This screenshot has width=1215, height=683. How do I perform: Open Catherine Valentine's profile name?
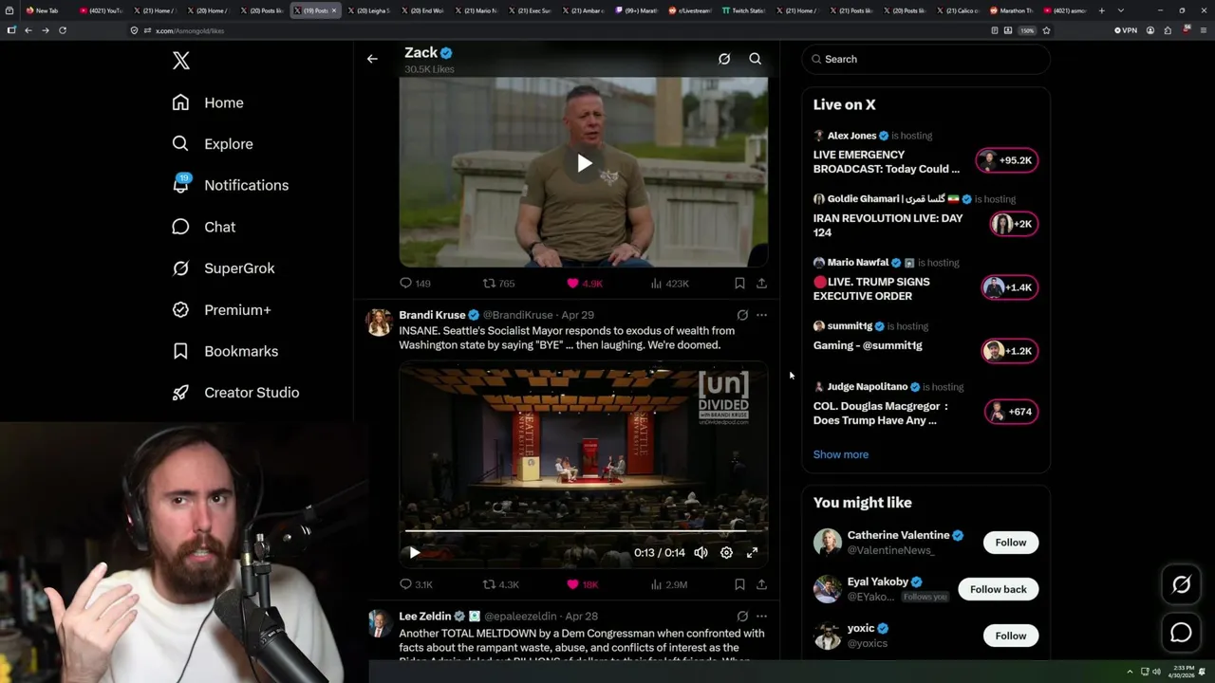coord(898,535)
